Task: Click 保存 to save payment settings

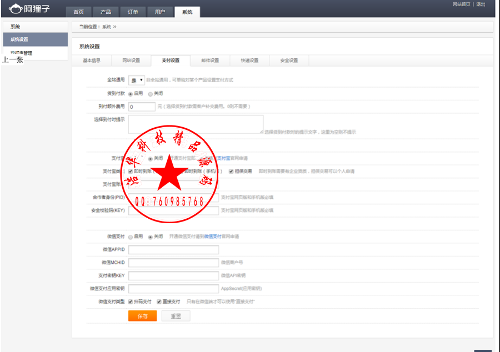Action: pyautogui.click(x=142, y=315)
